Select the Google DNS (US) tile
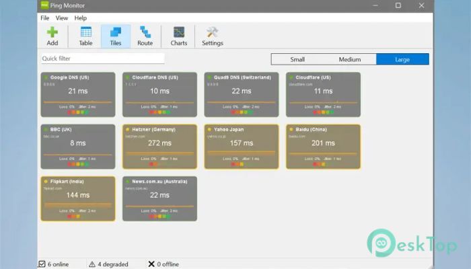The height and width of the screenshot is (269, 471). coord(78,95)
